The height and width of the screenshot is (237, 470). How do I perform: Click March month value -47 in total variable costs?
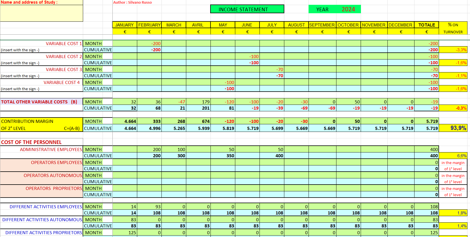point(174,102)
